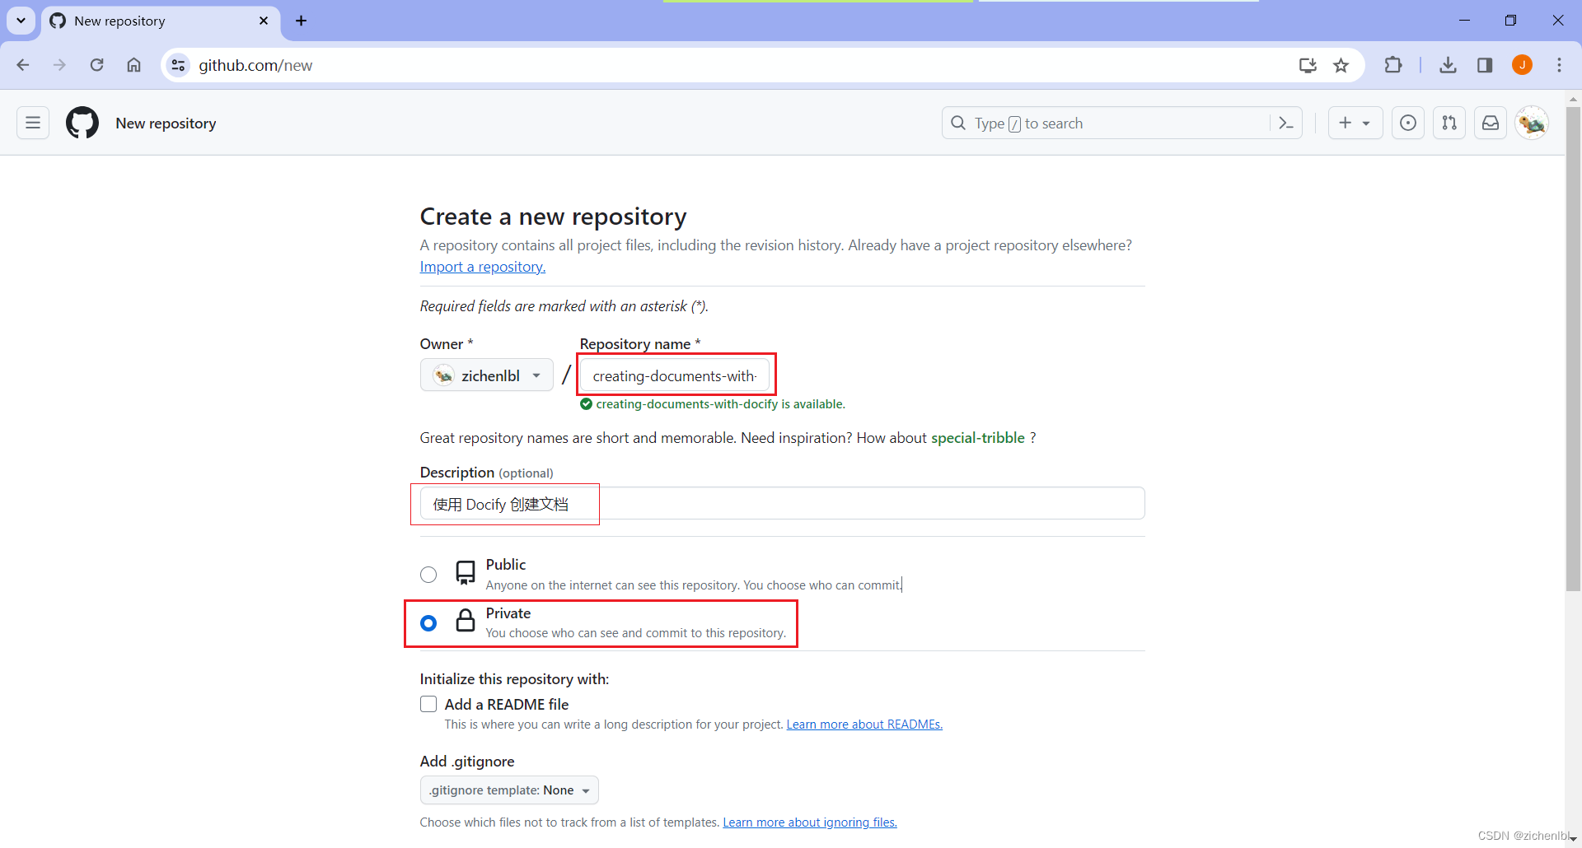This screenshot has width=1582, height=848.
Task: Open the Chrome profile J avatar
Action: click(1522, 65)
